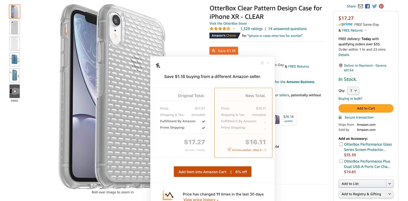Expand the Add to List dropdown arrow

(x=389, y=184)
